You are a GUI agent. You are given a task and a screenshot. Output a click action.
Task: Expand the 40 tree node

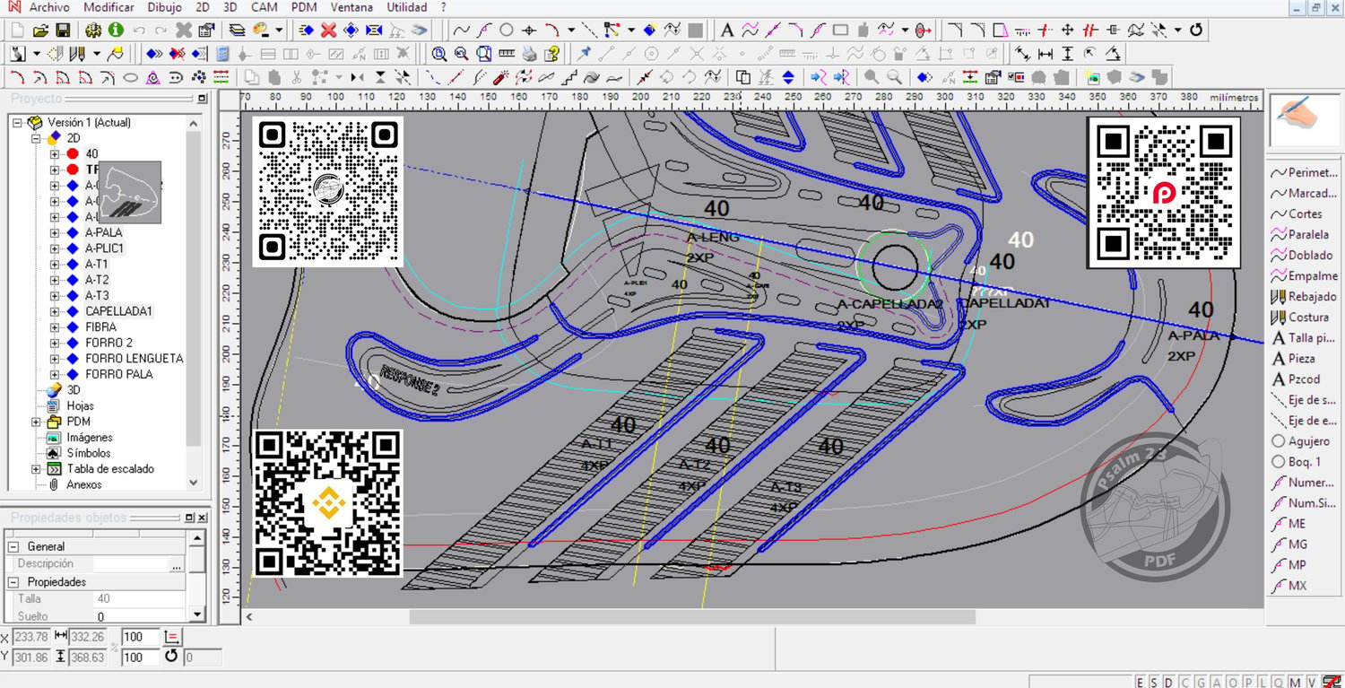click(55, 154)
